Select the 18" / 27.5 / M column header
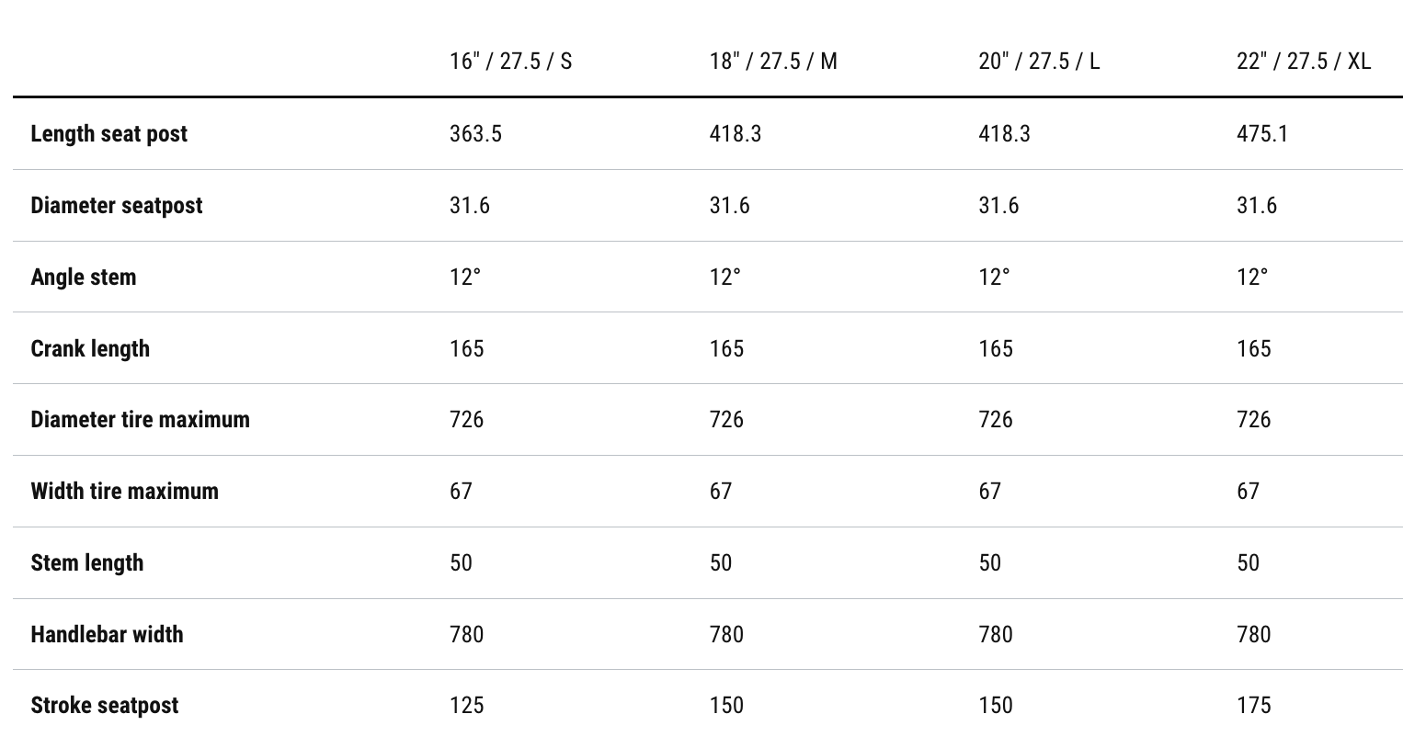The height and width of the screenshot is (748, 1403). point(773,62)
